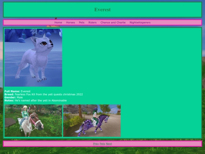Visit the Nightwhisperers page
The width and height of the screenshot is (205, 154).
pyautogui.click(x=140, y=22)
